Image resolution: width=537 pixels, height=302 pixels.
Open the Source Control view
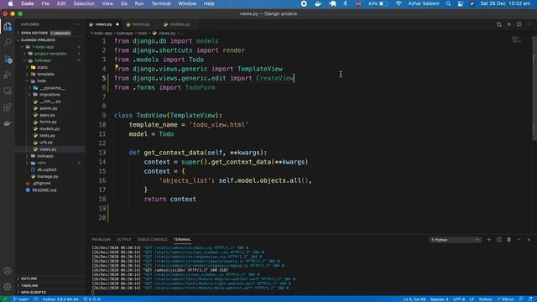pos(8,59)
